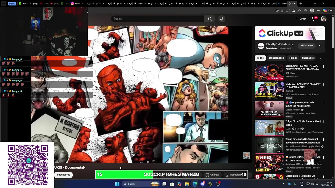
Task: Open Discord taskbar icon
Action: point(203,184)
